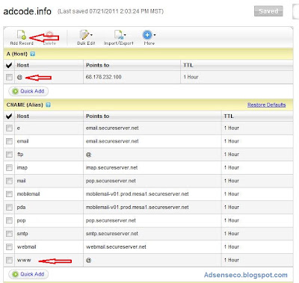The width and height of the screenshot is (299, 283).
Task: Click webmail.secureserver.net value
Action: (116, 246)
